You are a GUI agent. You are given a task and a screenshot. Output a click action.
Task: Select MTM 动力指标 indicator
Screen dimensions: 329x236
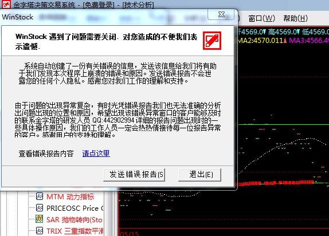(70, 197)
